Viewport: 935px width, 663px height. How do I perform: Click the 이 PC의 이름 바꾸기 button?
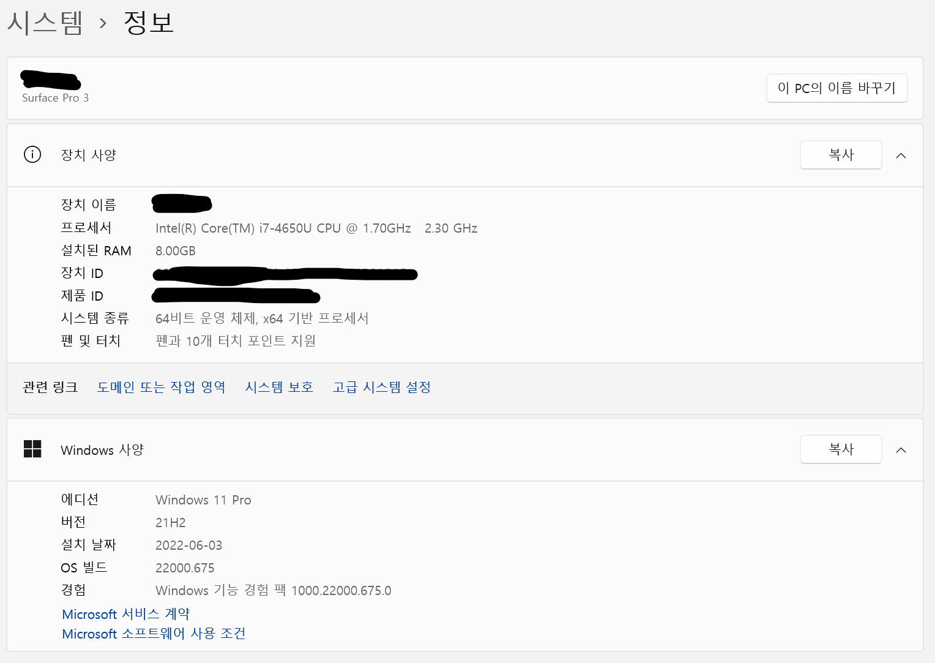click(836, 88)
